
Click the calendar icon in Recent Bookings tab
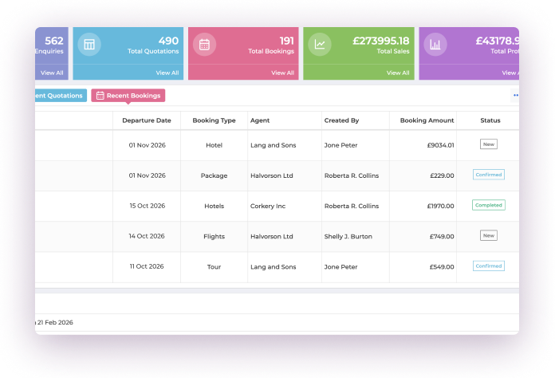(100, 96)
